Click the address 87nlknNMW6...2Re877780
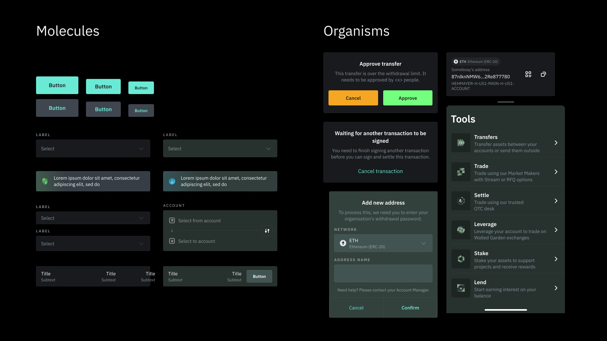Viewport: 607px width, 341px height. (x=481, y=76)
